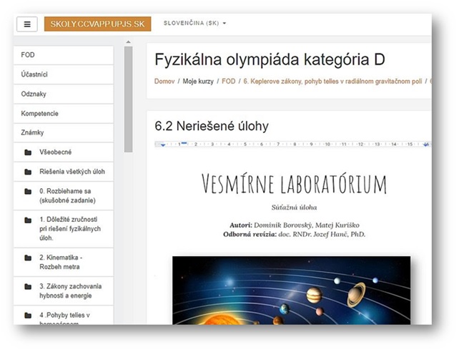Click folder icon beside 3. Zákony zachovania
The width and height of the screenshot is (459, 352).
28,287
